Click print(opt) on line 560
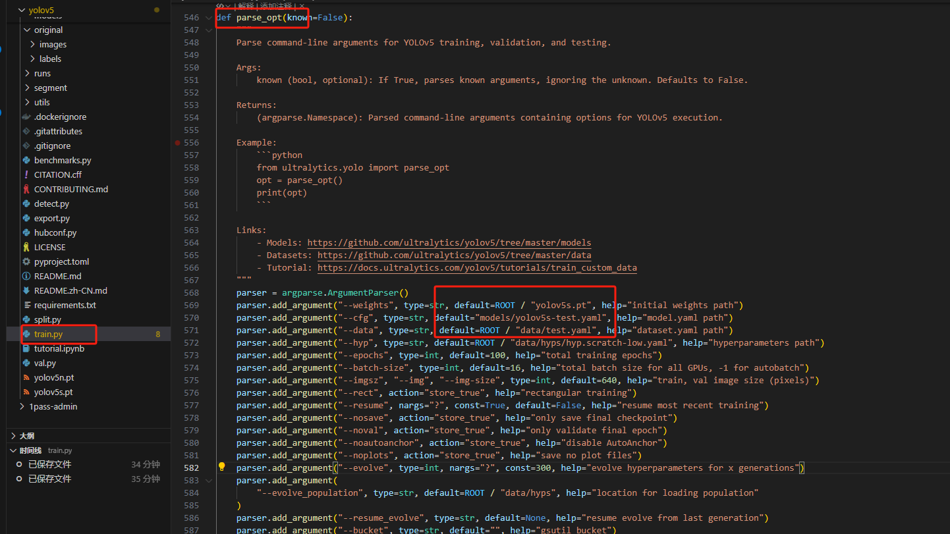 coord(282,192)
